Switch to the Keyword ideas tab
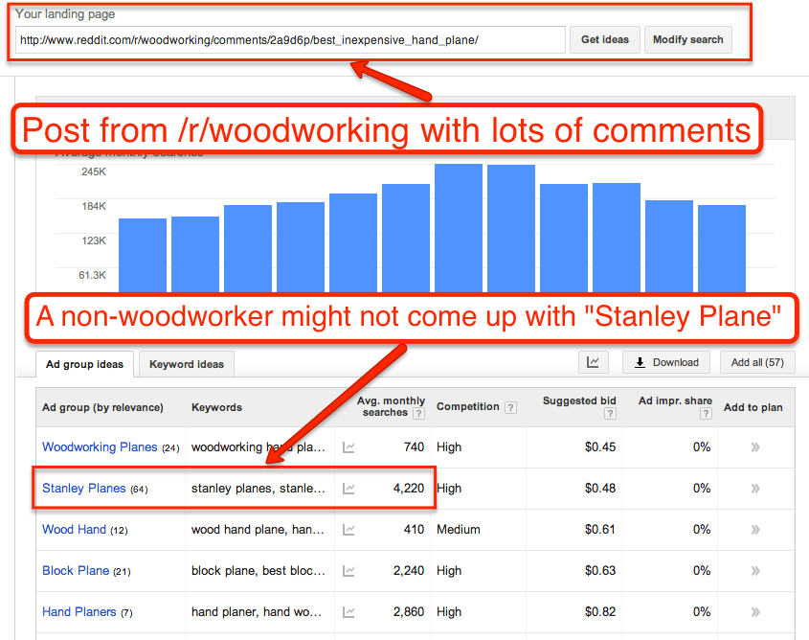The height and width of the screenshot is (640, 809). (186, 364)
